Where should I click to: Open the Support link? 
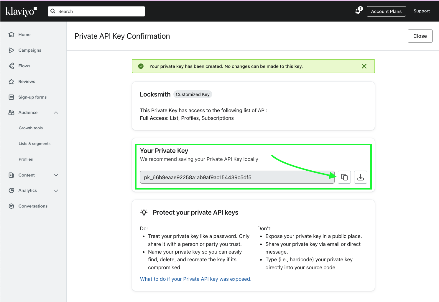pos(422,11)
